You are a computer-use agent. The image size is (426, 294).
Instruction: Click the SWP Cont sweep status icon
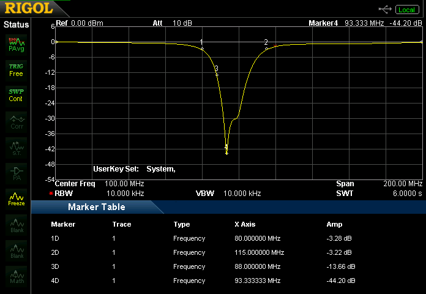coord(17,96)
